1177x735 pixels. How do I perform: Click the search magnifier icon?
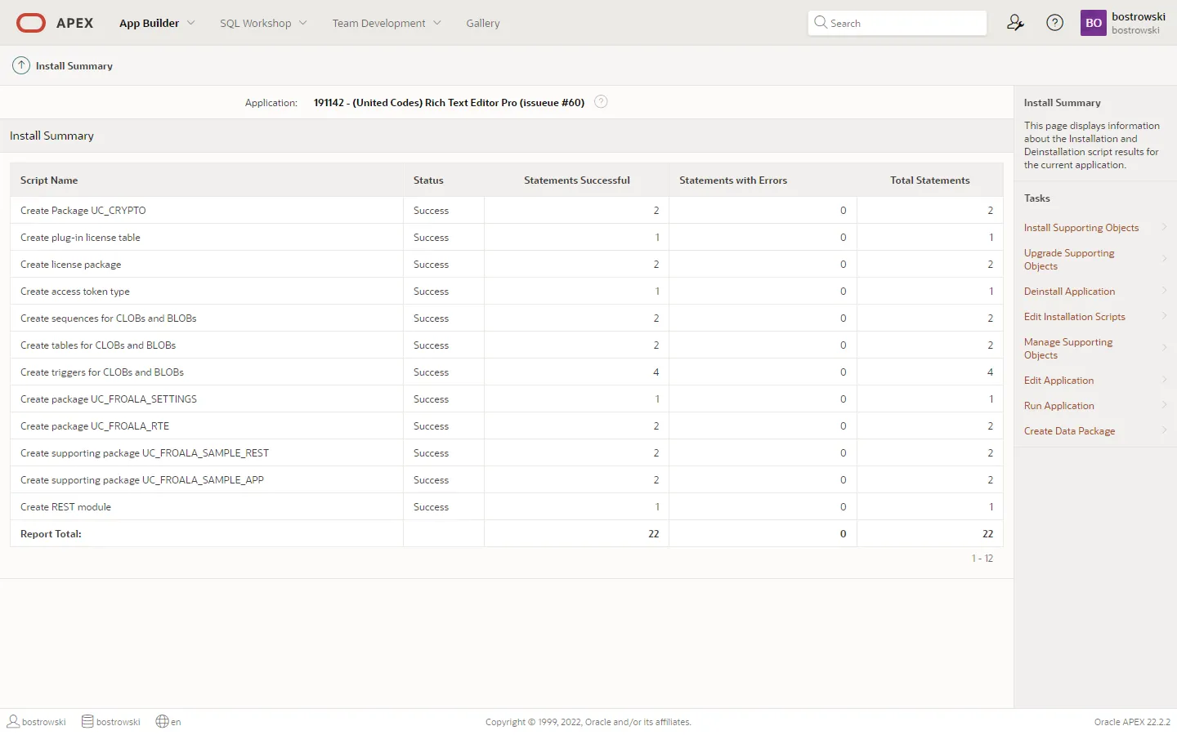821,23
